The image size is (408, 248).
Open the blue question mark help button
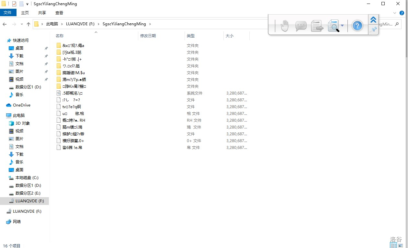(357, 26)
